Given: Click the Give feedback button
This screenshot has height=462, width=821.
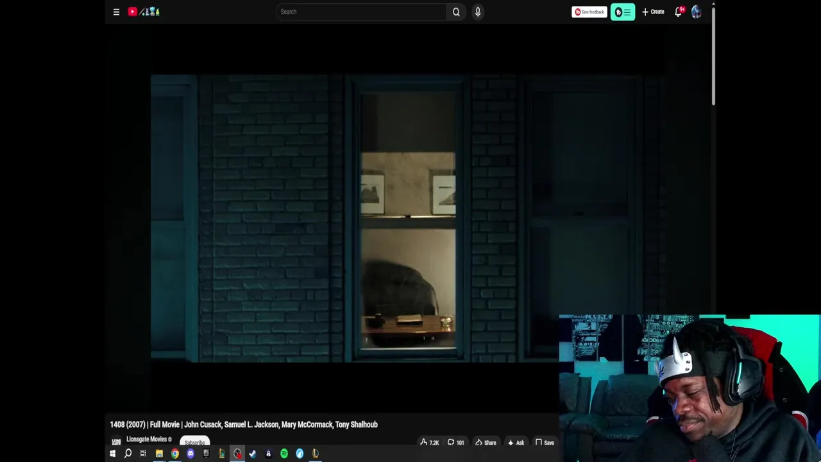Looking at the screenshot, I should tap(589, 12).
